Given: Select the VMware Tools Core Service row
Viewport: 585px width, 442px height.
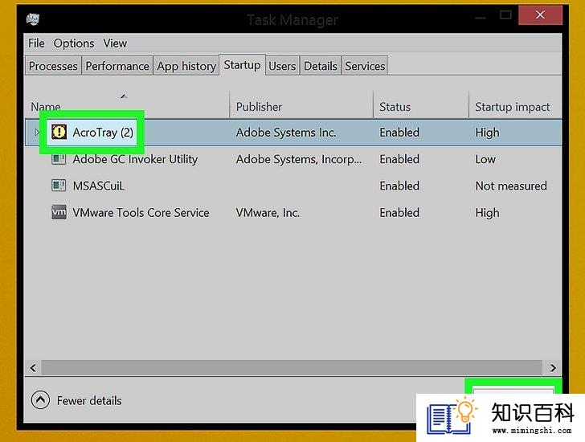Looking at the screenshot, I should click(x=293, y=213).
